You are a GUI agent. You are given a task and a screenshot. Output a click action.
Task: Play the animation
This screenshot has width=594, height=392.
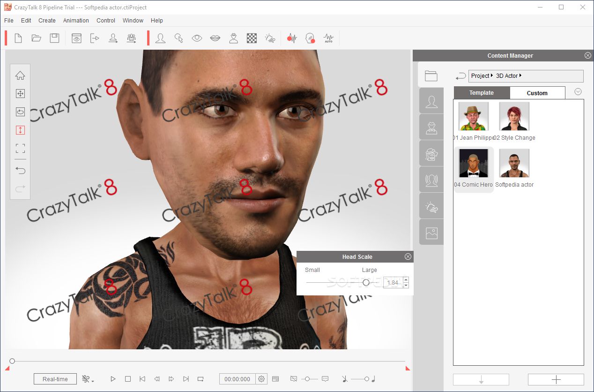click(113, 379)
